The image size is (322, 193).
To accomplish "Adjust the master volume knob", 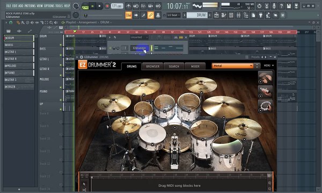I will pos(76,6).
